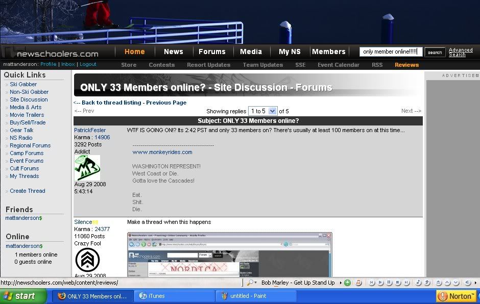Image resolution: width=480 pixels, height=304 pixels.
Task: Click the play button in the media toolbar
Action: coord(381,283)
